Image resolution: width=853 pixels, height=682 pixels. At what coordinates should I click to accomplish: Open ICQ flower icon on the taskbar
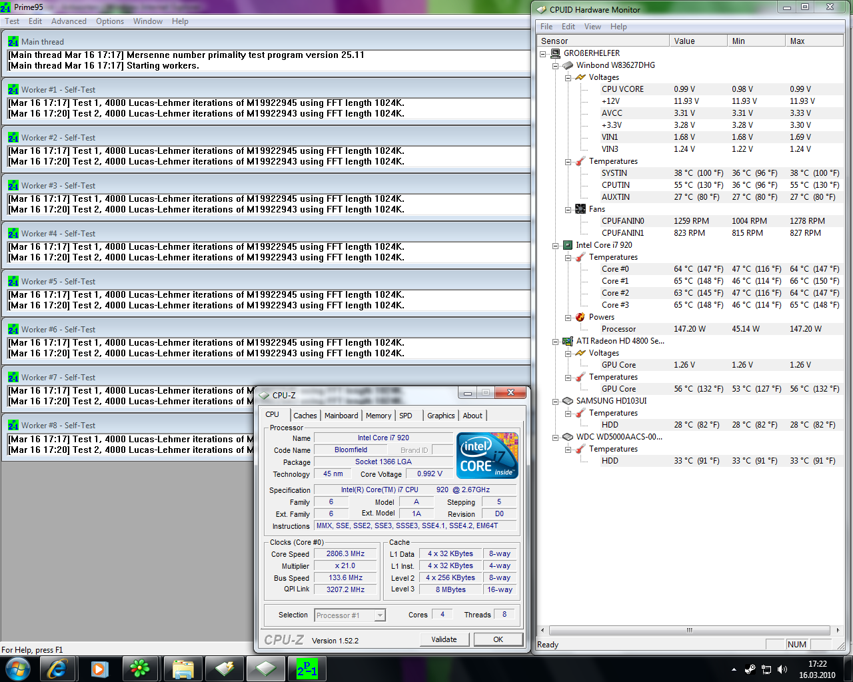(140, 669)
